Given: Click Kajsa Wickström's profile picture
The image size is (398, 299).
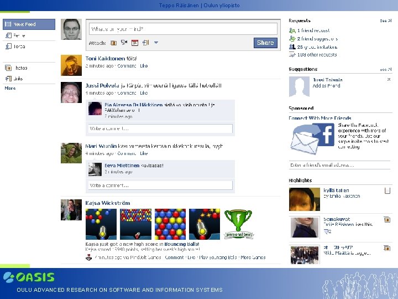Looking at the screenshot, I should [71, 210].
